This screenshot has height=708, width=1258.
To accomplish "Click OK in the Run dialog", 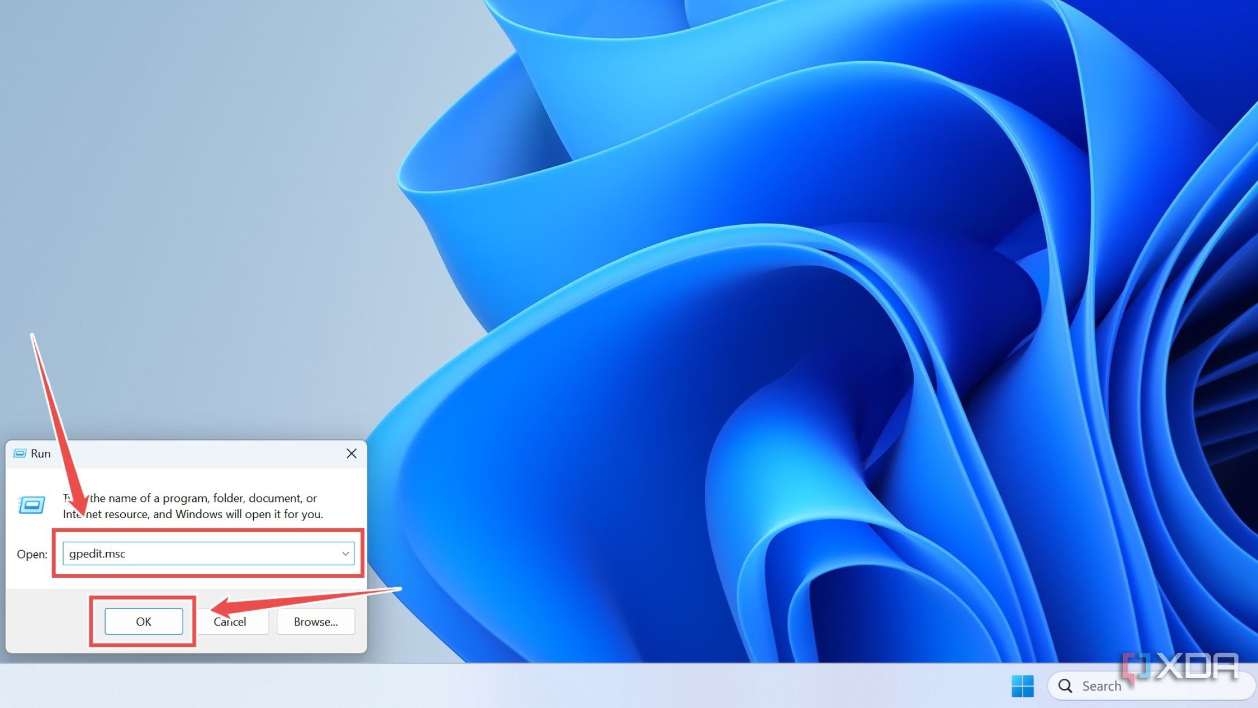I will [144, 621].
